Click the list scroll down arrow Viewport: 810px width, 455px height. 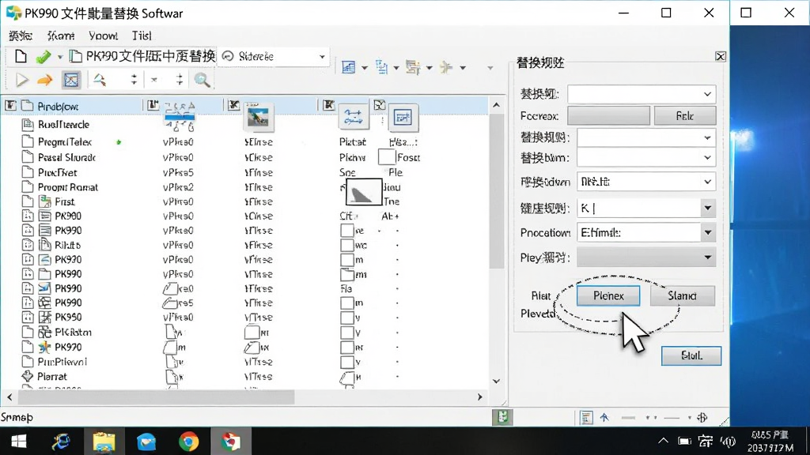(497, 382)
